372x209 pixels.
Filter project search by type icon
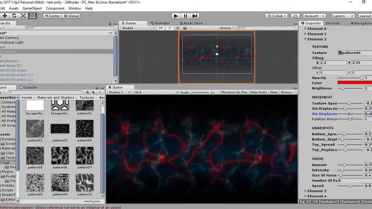pos(87,92)
